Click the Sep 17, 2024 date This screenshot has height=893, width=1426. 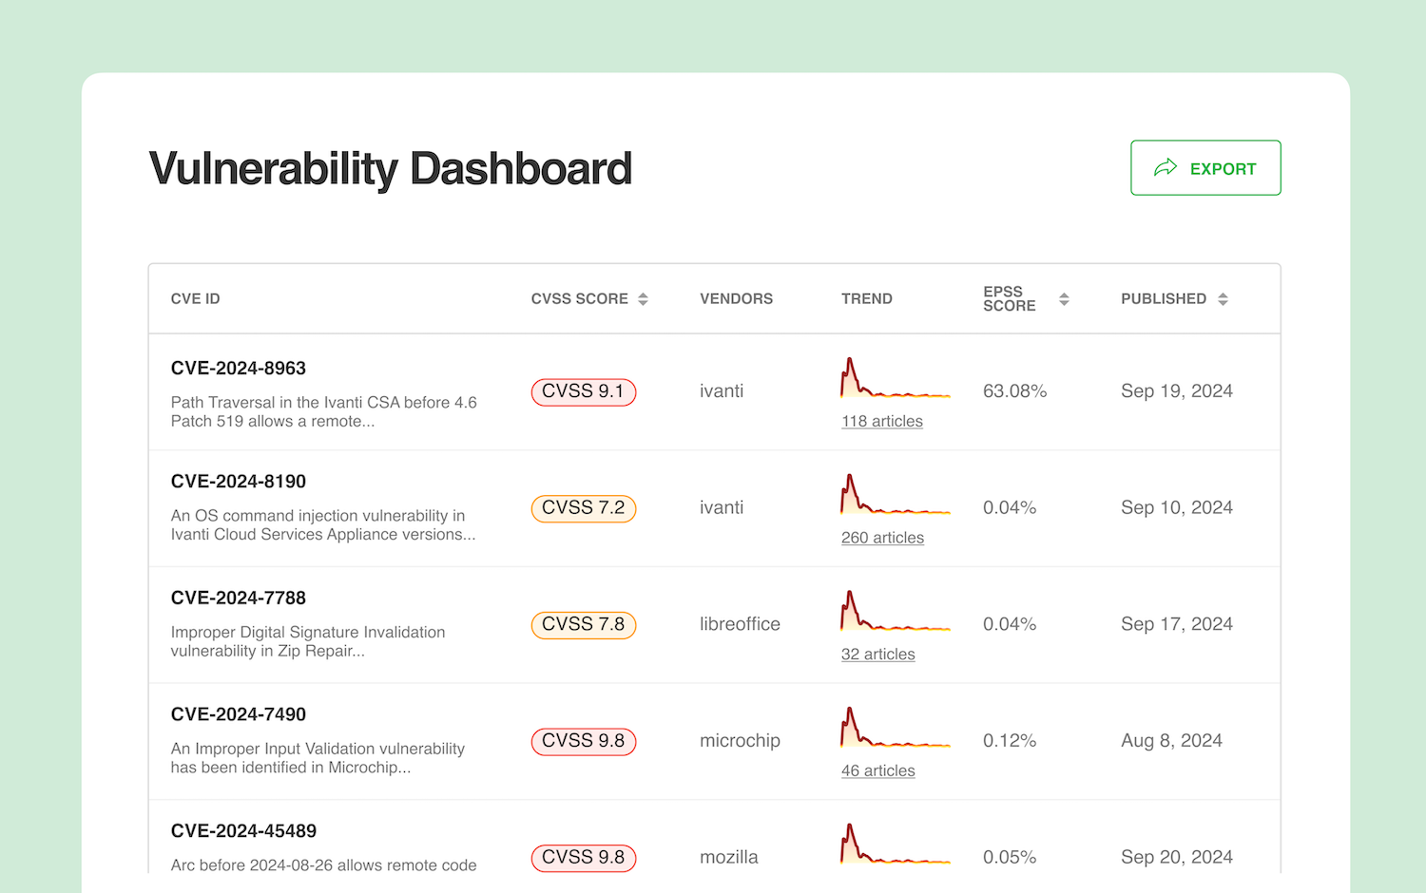tap(1177, 624)
